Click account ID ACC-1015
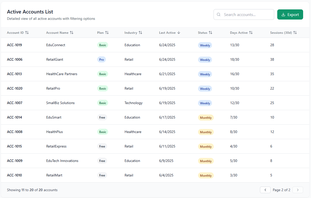 coord(14,146)
